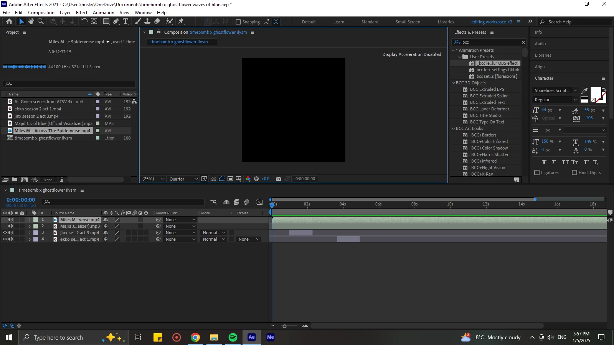This screenshot has width=614, height=345.
Task: Toggle Faux Bold in Character panel
Action: [544, 162]
